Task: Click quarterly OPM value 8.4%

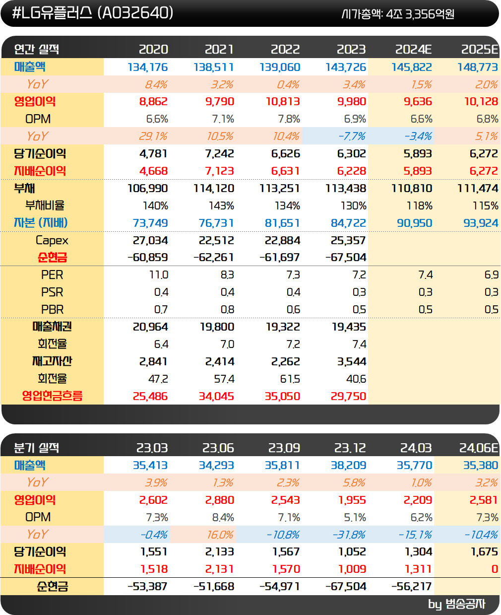Action: click(x=223, y=517)
